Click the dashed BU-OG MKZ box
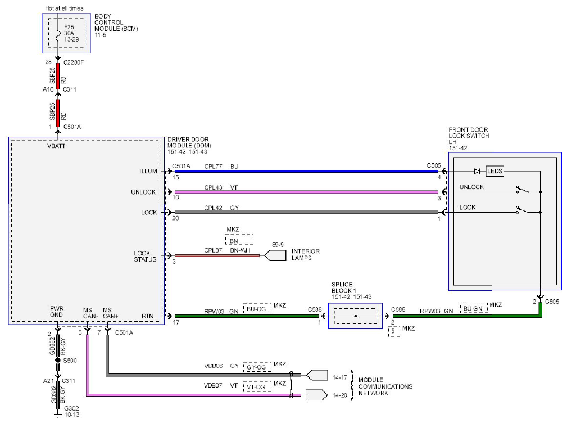The image size is (567, 423). [x=257, y=309]
